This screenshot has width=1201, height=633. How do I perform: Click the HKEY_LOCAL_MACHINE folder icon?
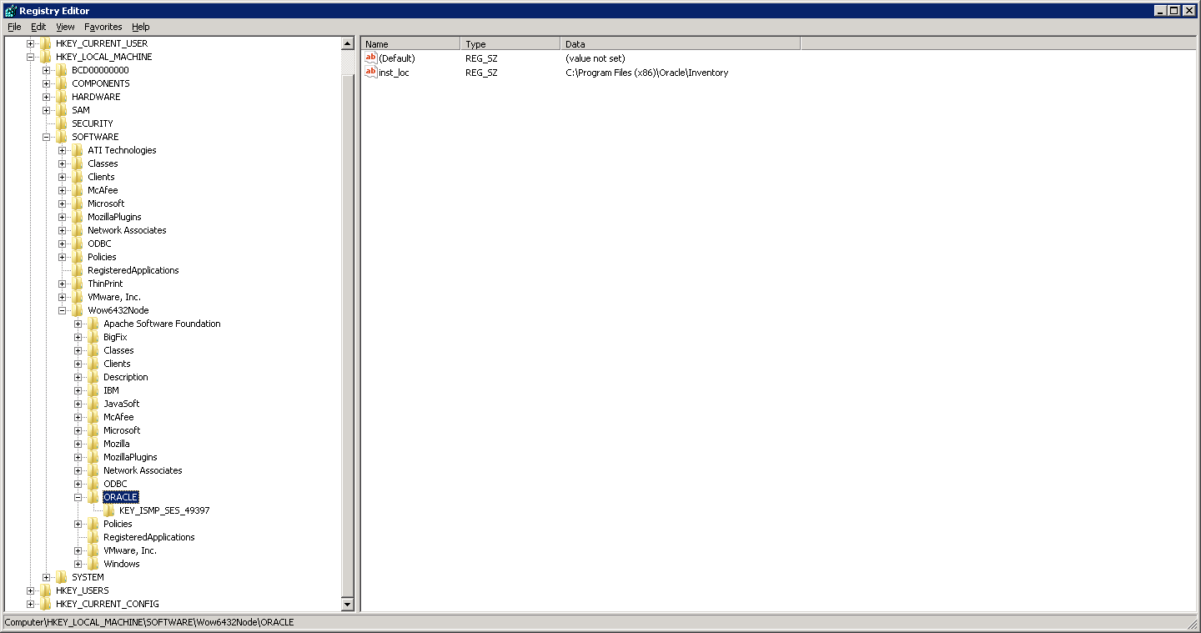(x=46, y=57)
